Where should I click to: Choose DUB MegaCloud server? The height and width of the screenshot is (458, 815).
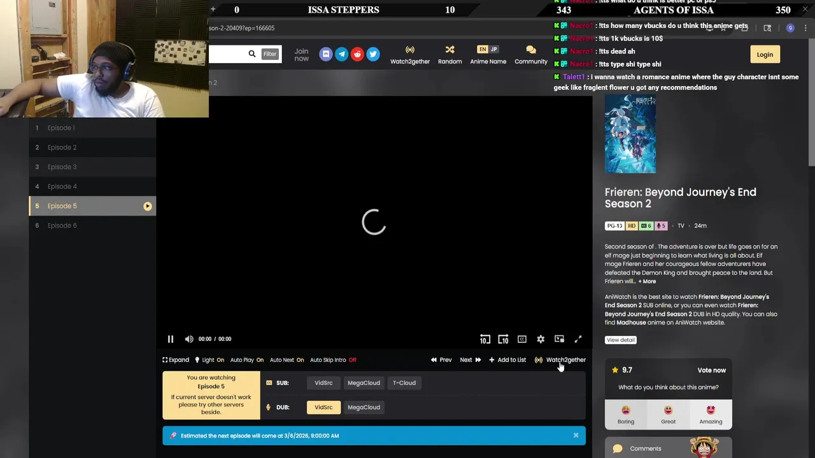364,407
